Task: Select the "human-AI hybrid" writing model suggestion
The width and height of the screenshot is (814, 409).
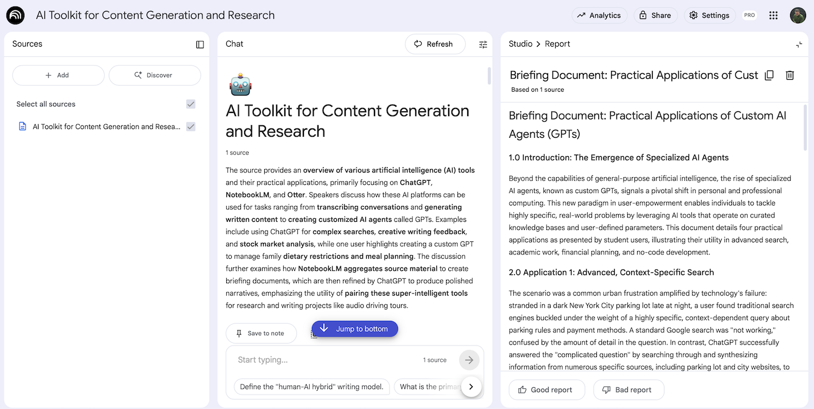Action: pyautogui.click(x=311, y=387)
